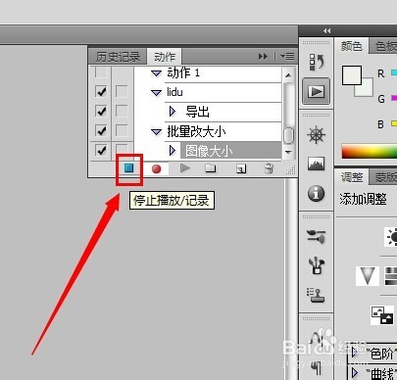Click the foreground color swatch in the Color panel

(x=352, y=75)
